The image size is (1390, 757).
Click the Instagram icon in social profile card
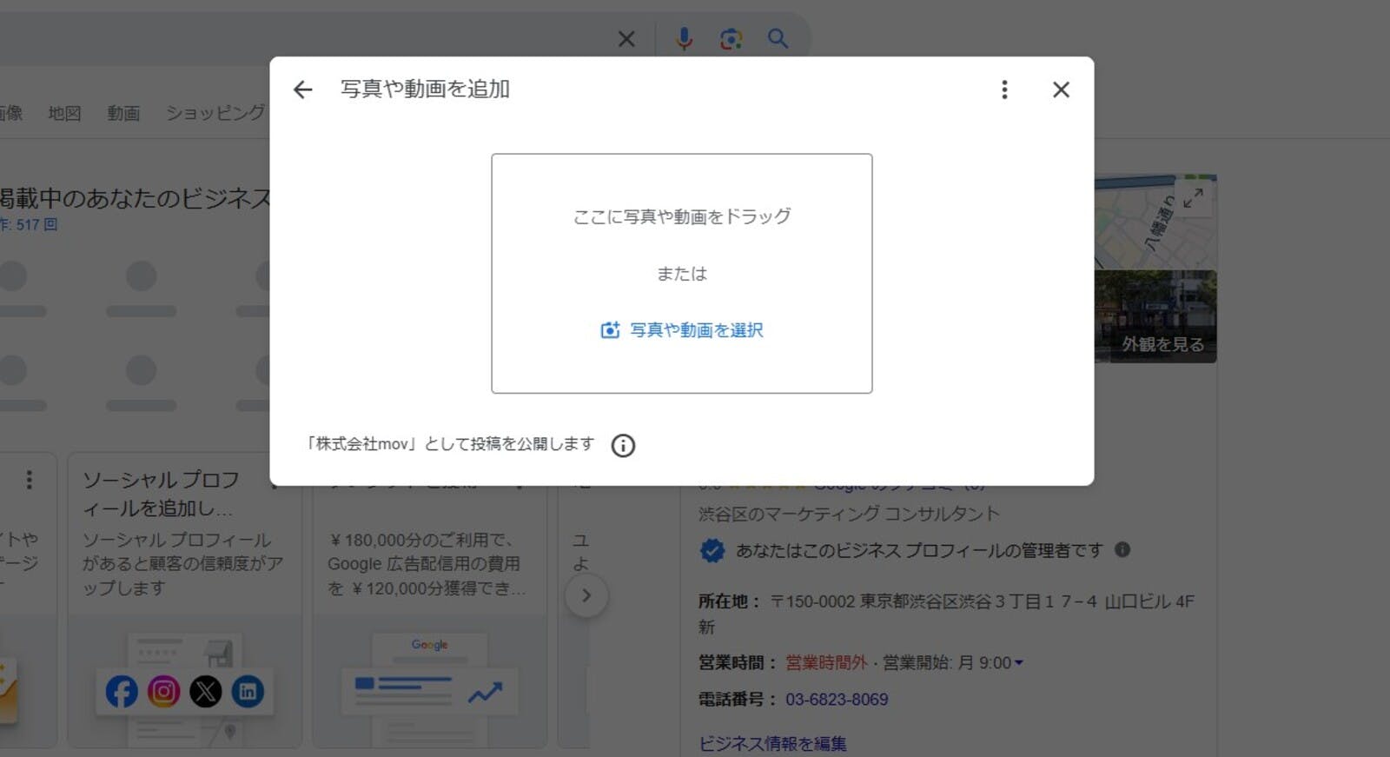click(x=163, y=692)
